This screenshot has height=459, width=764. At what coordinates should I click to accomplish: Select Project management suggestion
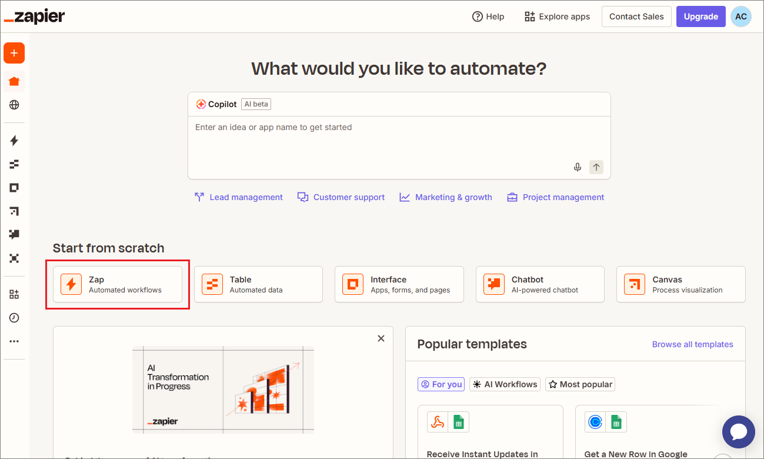coord(556,197)
